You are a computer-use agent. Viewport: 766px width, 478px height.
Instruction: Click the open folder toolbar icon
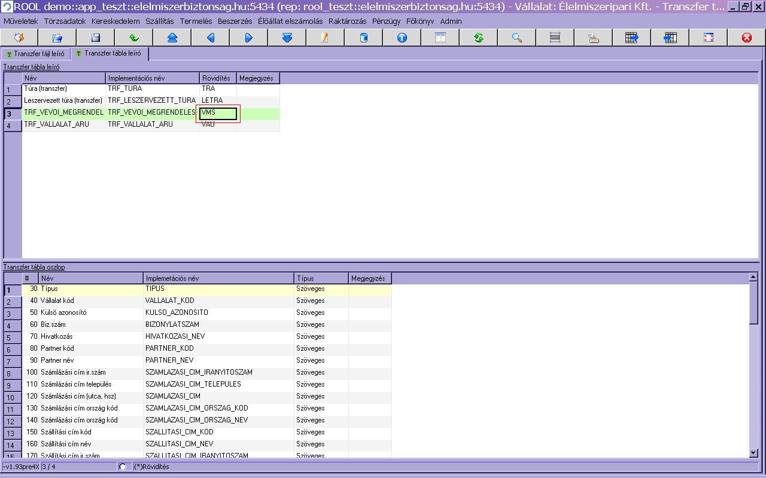(57, 38)
